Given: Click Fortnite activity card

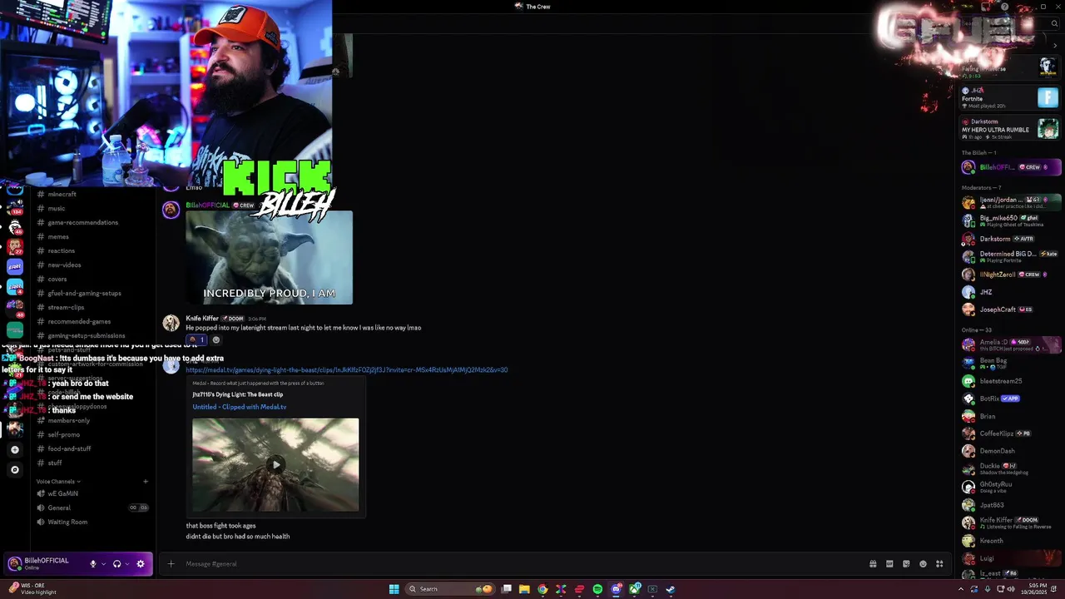Looking at the screenshot, I should click(1010, 97).
